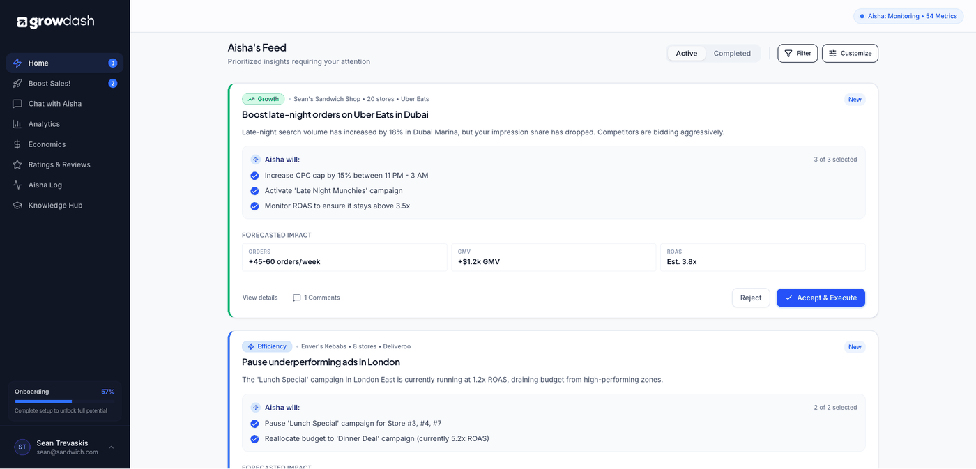Click the Knowledge Hub graduation cap icon
This screenshot has height=469, width=976.
[17, 205]
